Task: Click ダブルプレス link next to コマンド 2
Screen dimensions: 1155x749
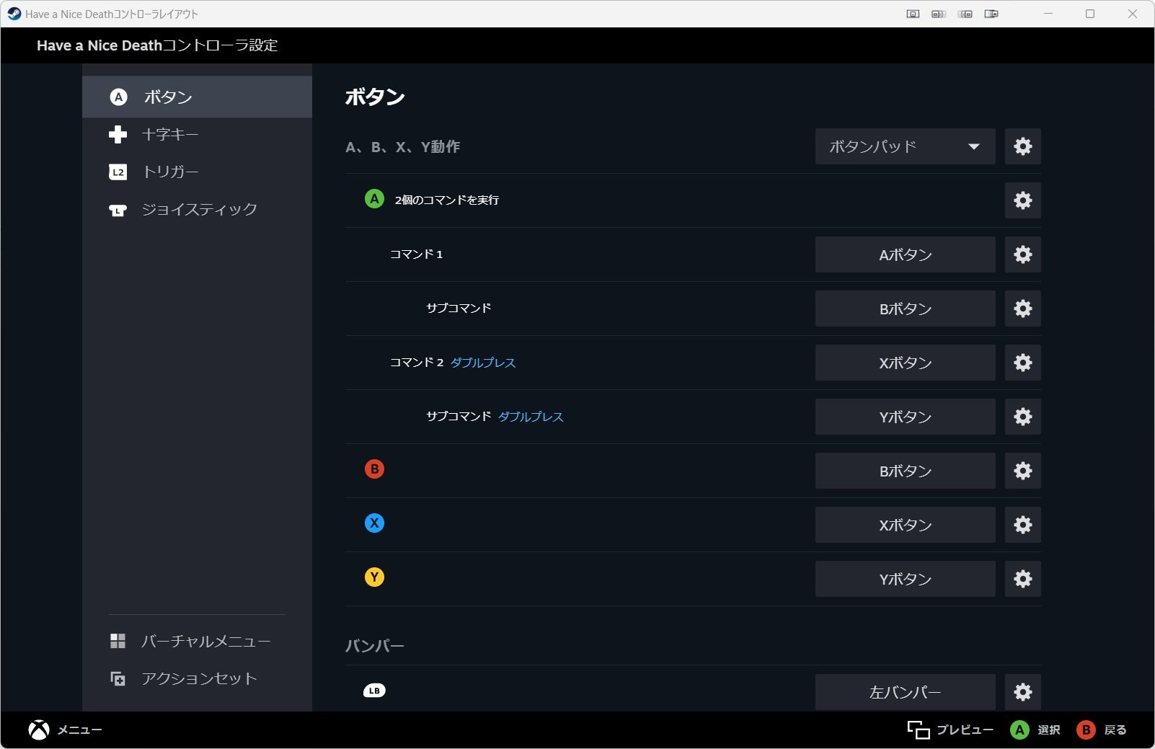Action: [x=483, y=363]
